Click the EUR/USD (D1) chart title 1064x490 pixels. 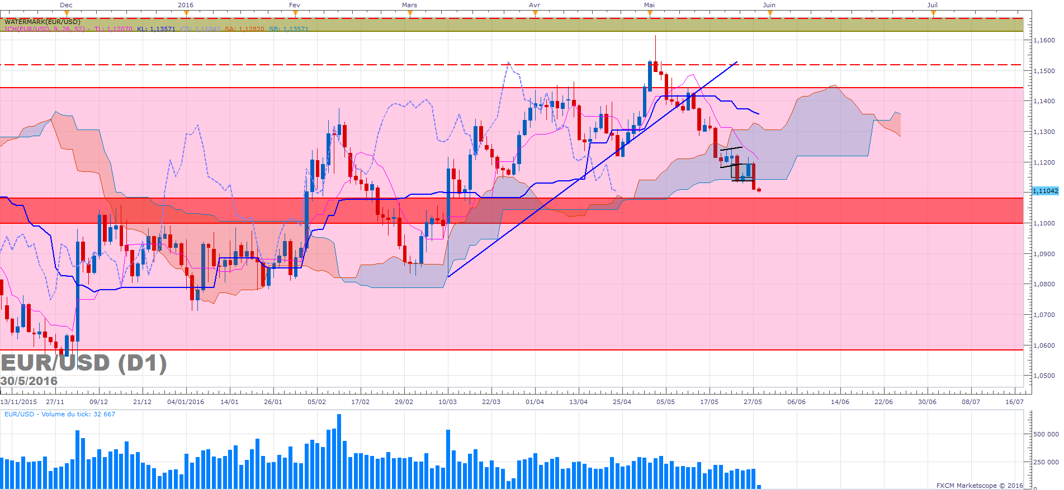coord(84,363)
